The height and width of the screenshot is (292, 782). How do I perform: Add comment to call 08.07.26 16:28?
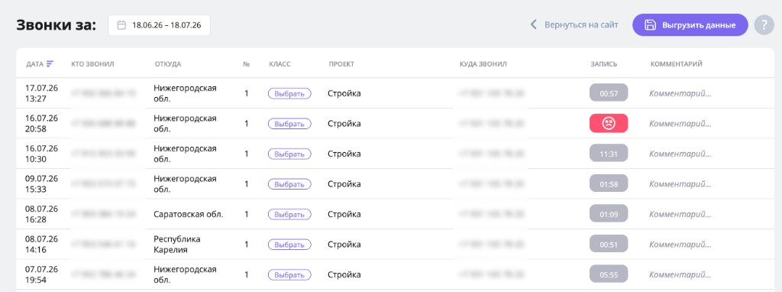click(680, 214)
